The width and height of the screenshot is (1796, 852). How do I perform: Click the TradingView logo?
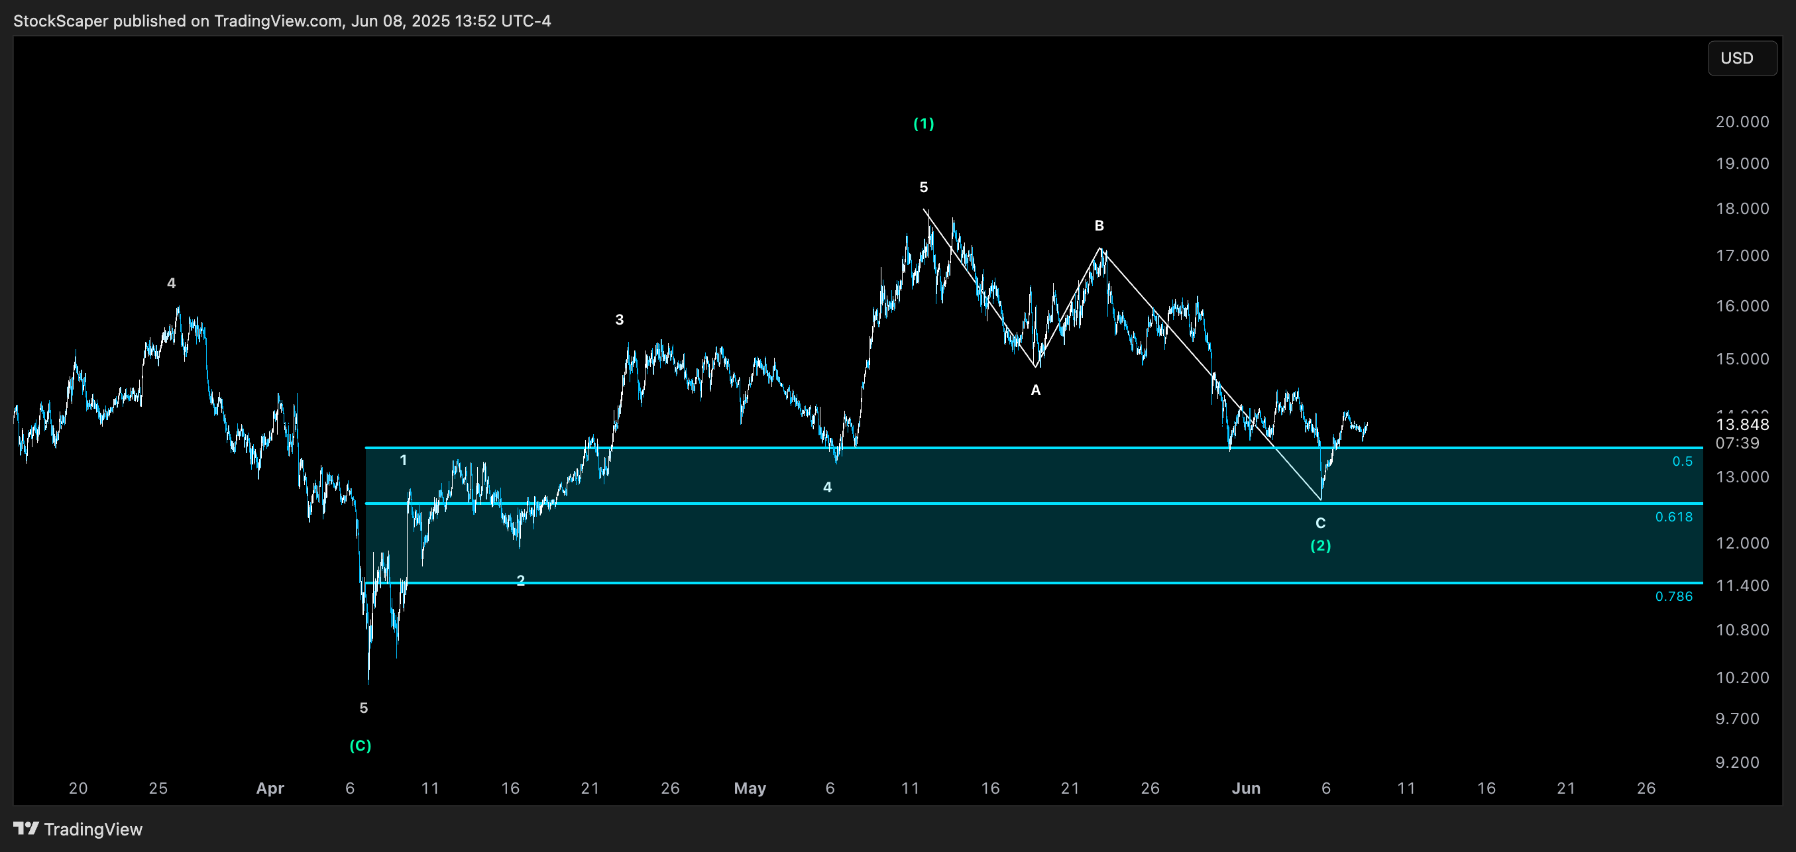[x=78, y=829]
